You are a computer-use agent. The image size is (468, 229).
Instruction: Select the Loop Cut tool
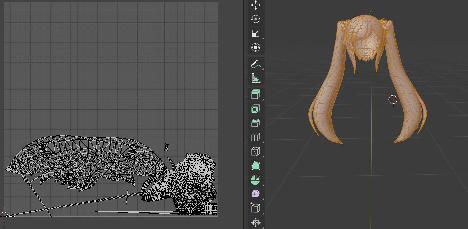pos(255,137)
